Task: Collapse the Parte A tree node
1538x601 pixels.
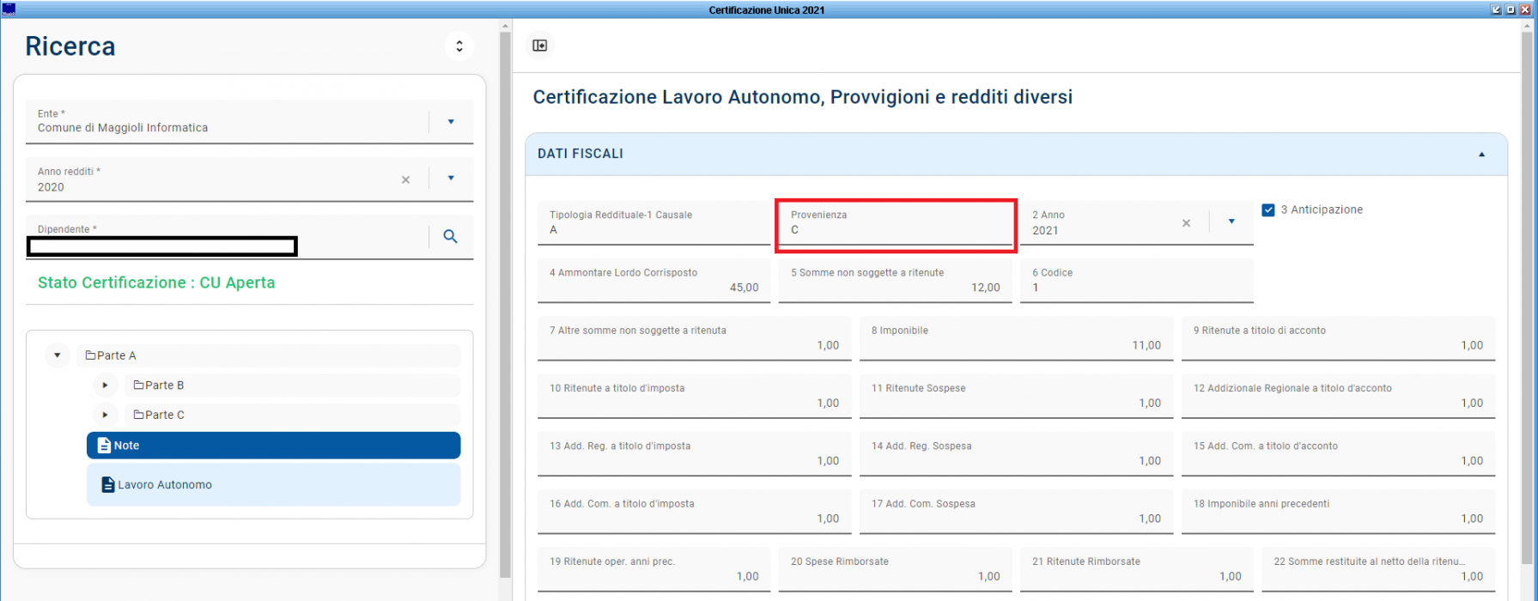Action: point(58,355)
